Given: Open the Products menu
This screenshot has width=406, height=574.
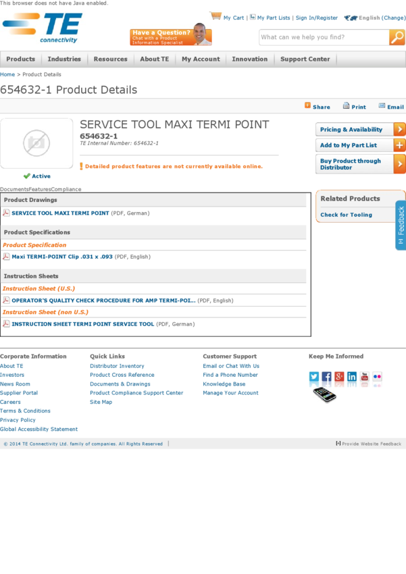Looking at the screenshot, I should (20, 59).
